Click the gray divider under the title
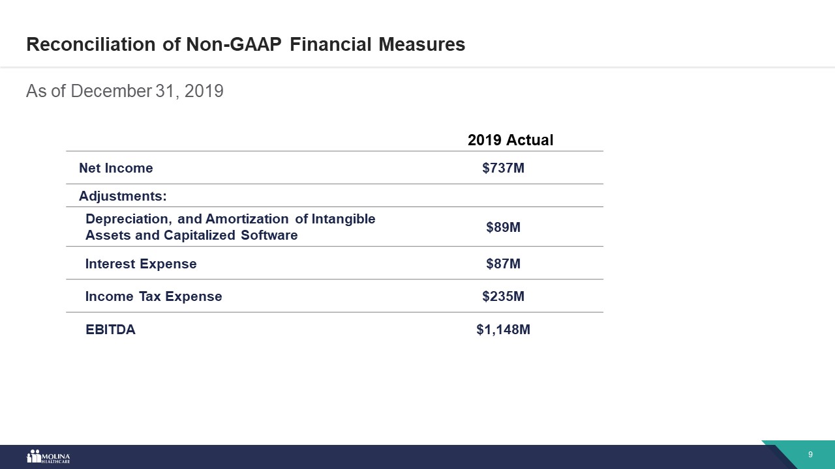The width and height of the screenshot is (835, 469). (417, 67)
